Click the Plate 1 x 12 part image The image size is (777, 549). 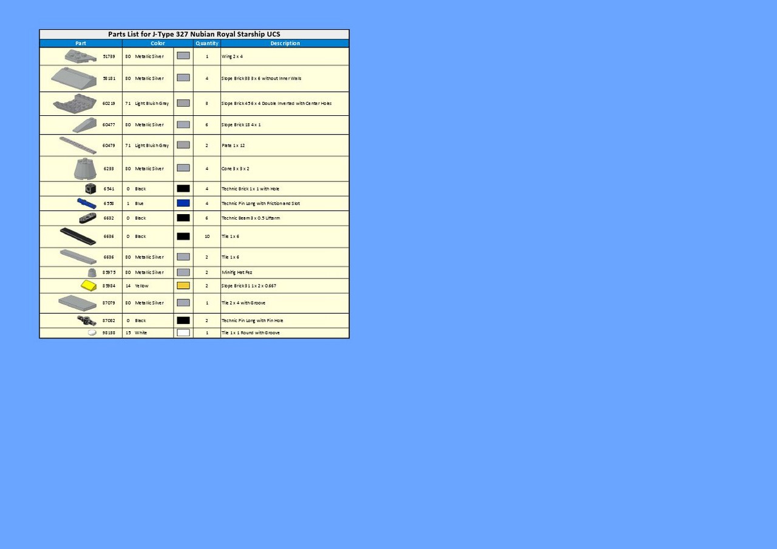click(x=78, y=145)
